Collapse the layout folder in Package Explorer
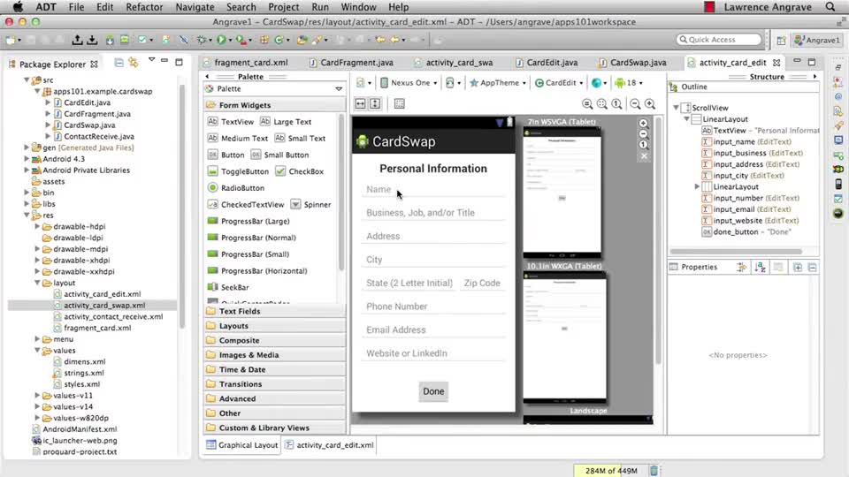 (x=37, y=283)
